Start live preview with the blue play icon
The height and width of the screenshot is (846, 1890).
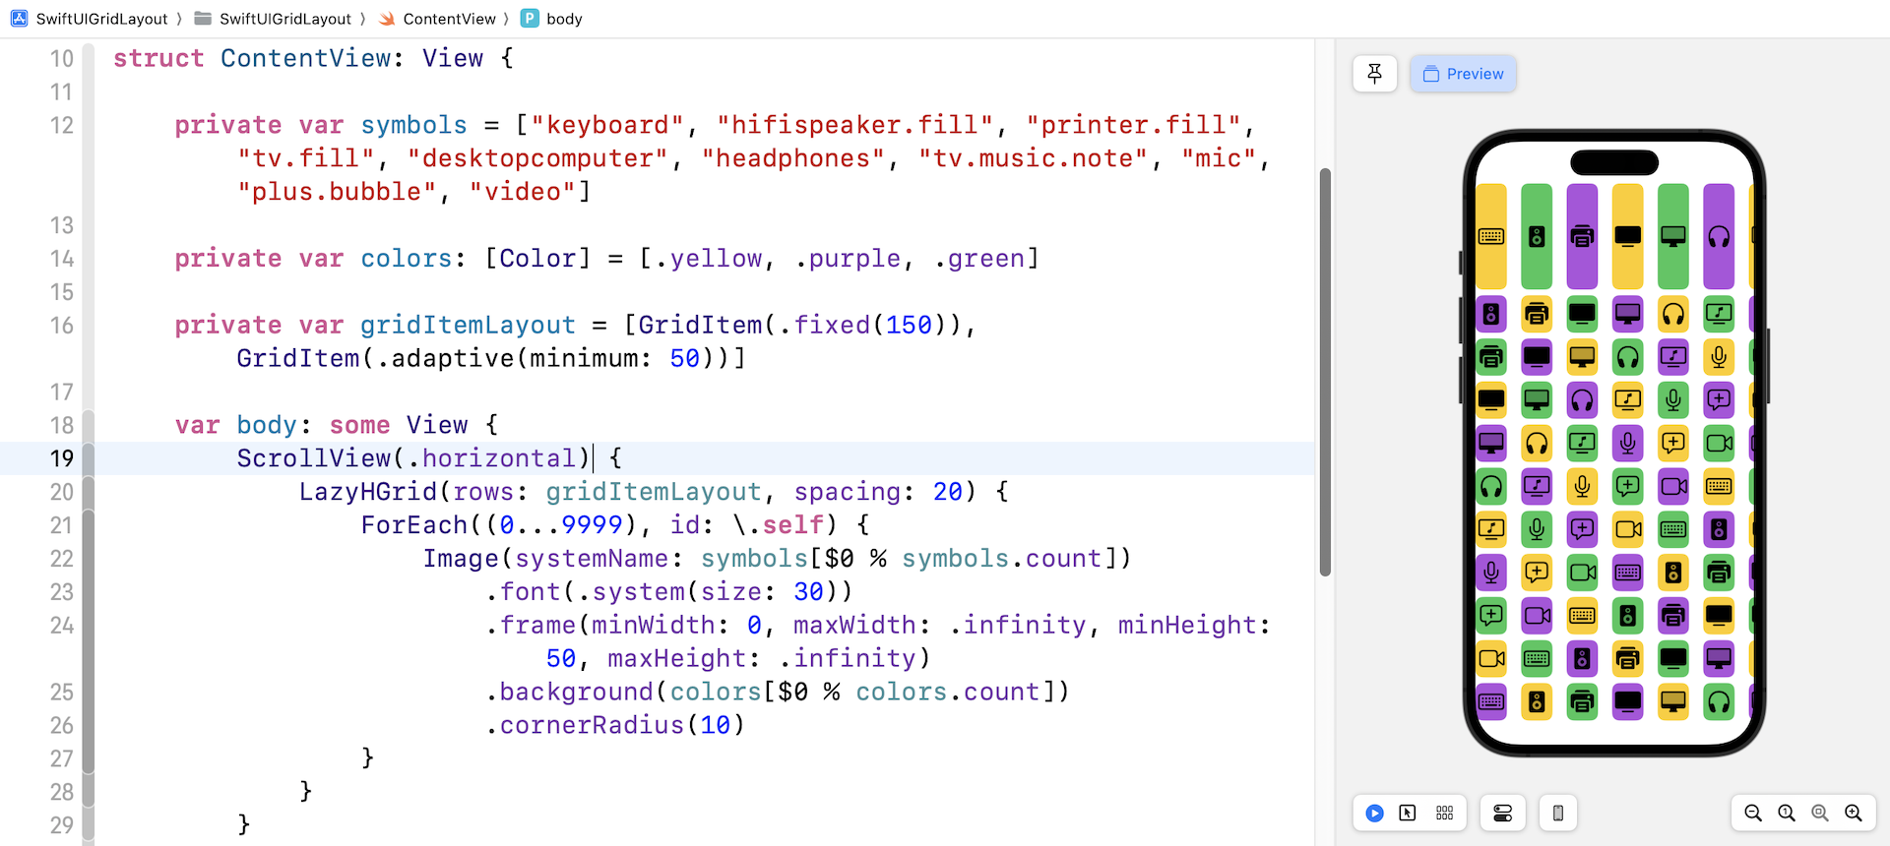tap(1375, 813)
